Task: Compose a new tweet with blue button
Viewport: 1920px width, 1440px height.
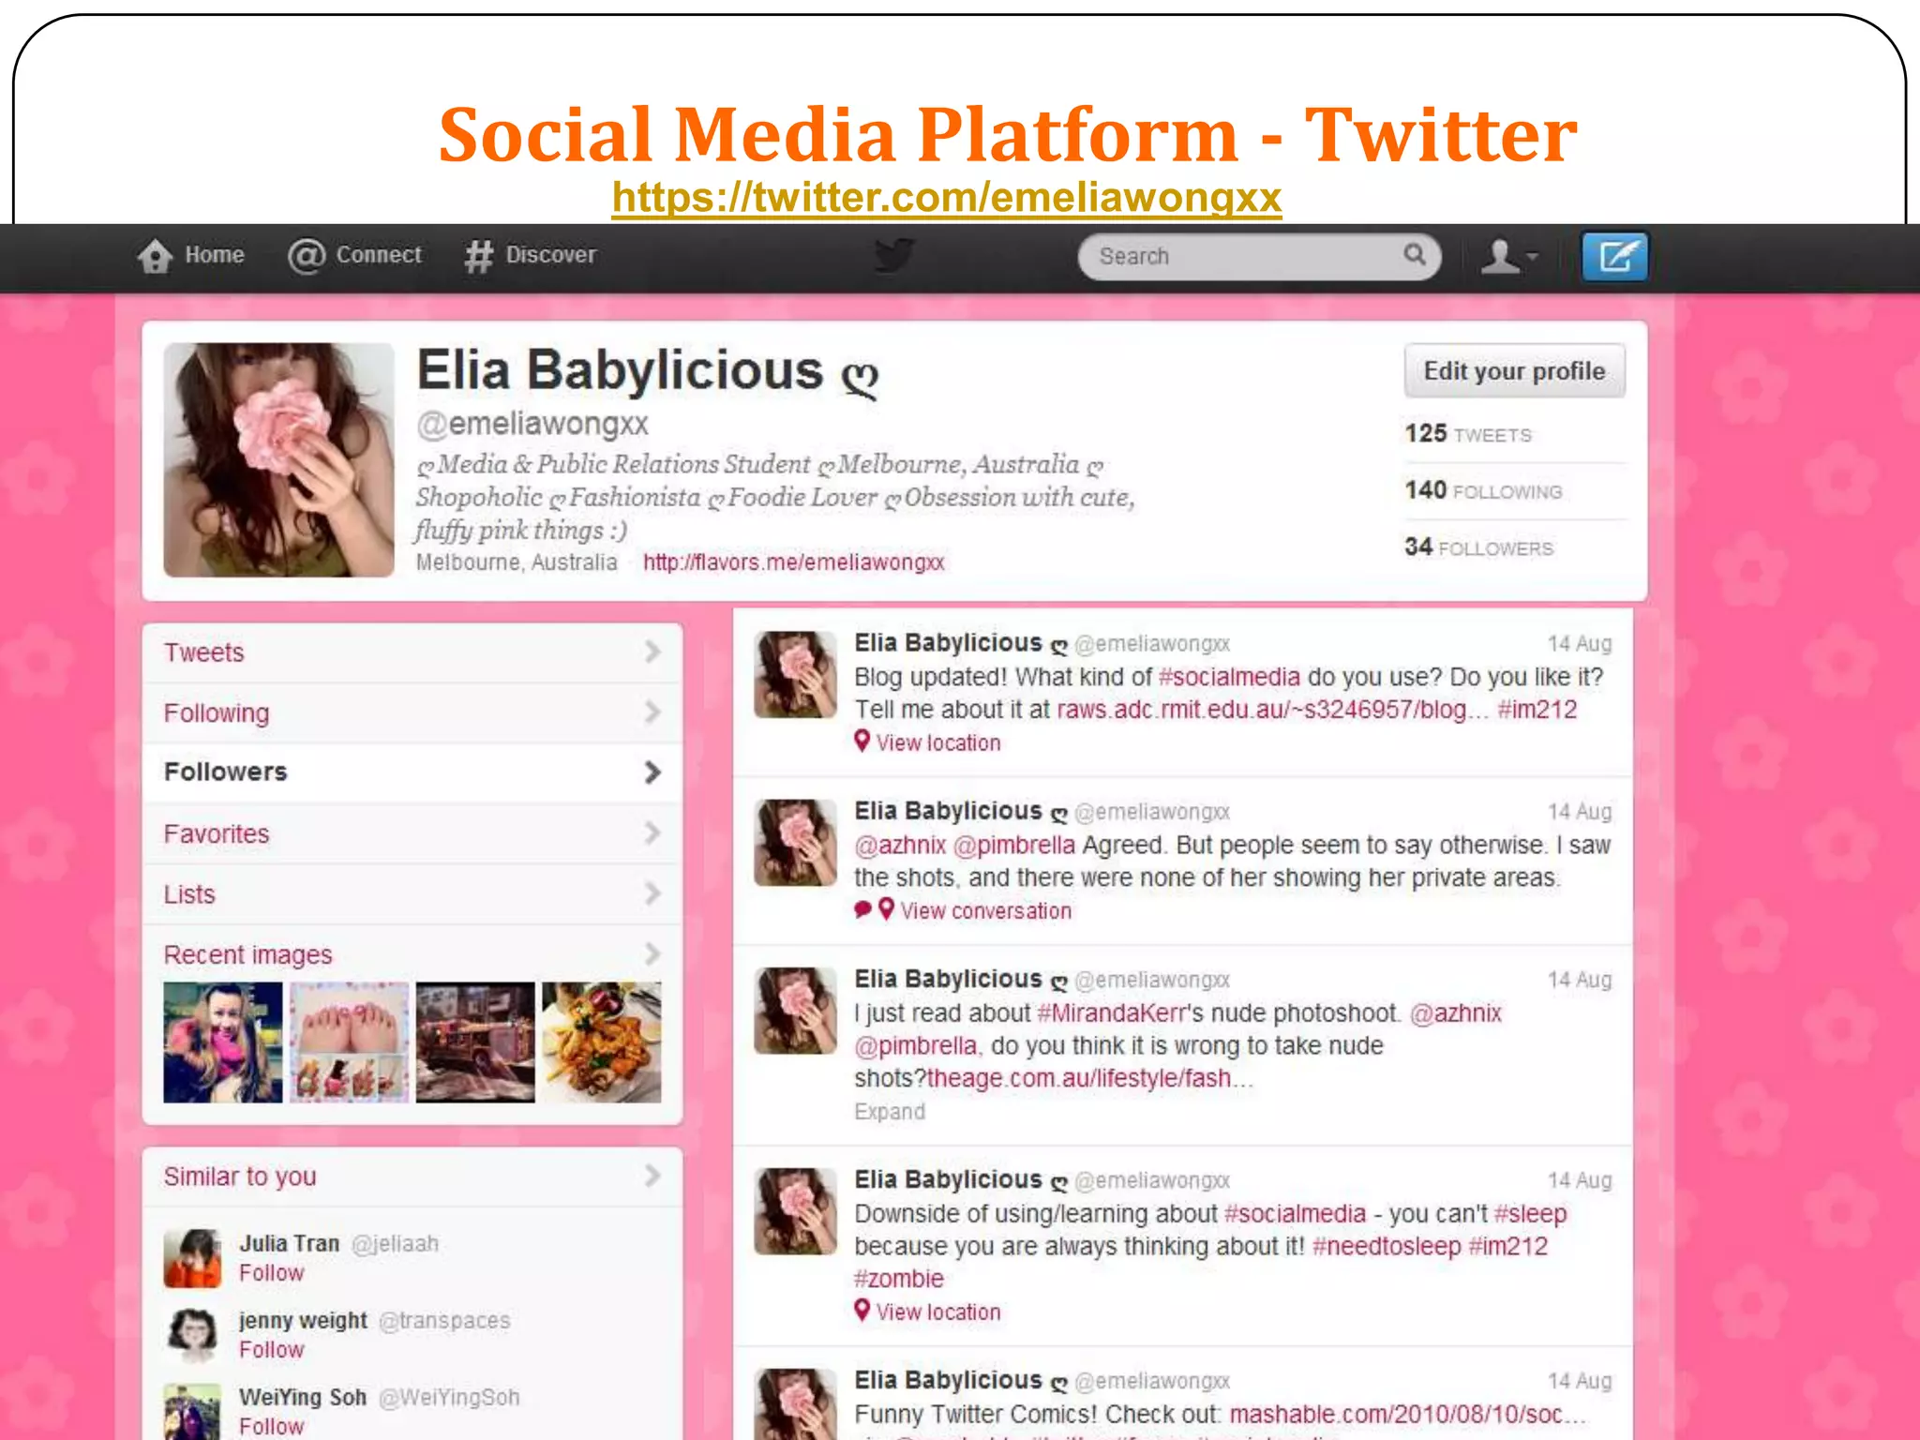Action: pos(1614,256)
